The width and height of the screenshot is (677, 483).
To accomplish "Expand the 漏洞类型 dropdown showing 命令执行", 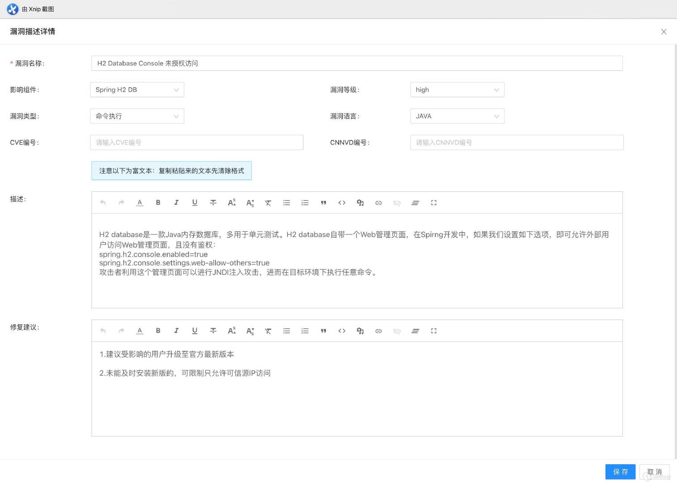I will coord(137,116).
